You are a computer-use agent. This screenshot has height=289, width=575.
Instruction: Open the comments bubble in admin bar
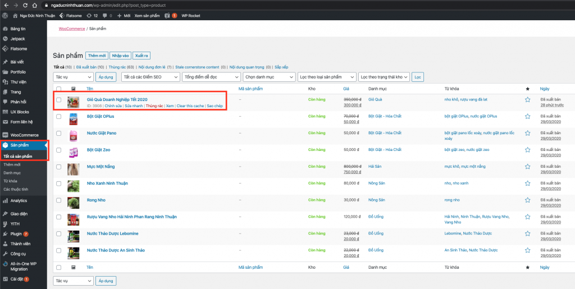107,16
